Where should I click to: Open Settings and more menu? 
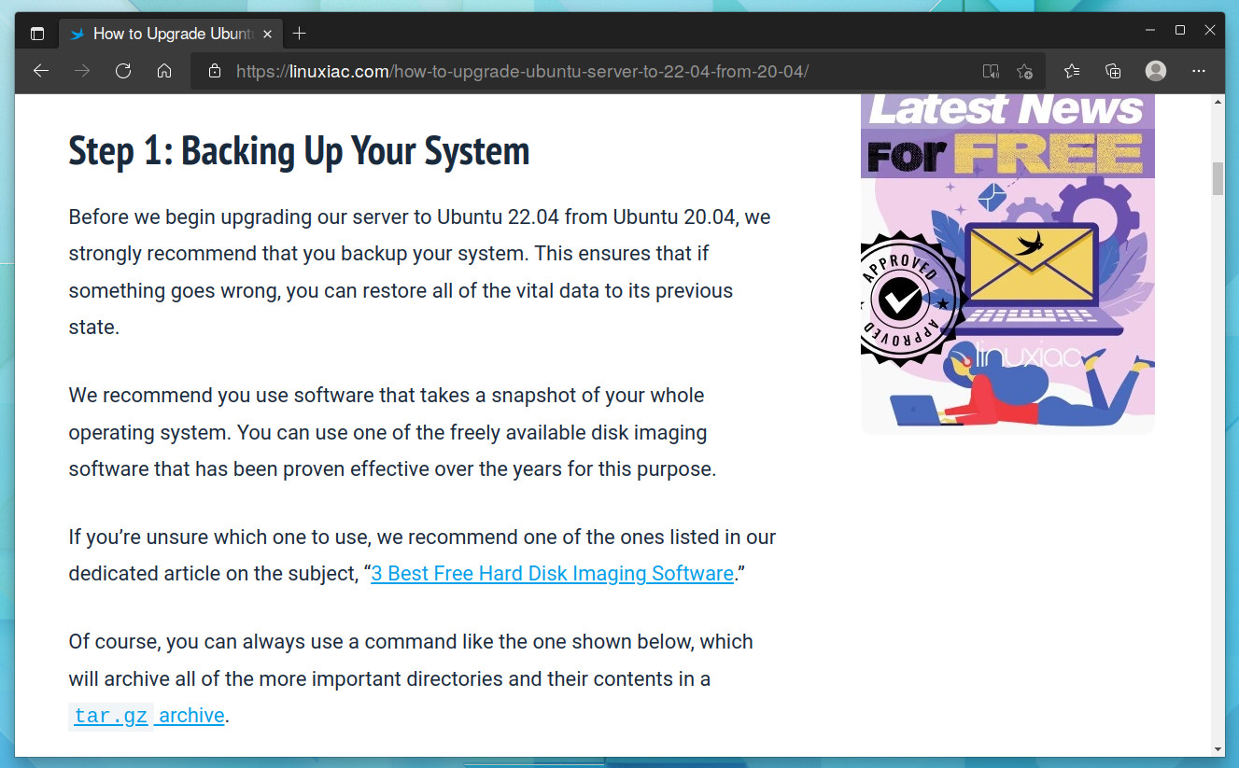click(1199, 71)
